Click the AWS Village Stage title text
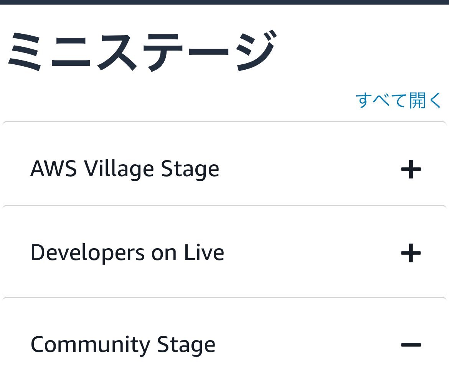449x378 pixels. (125, 169)
